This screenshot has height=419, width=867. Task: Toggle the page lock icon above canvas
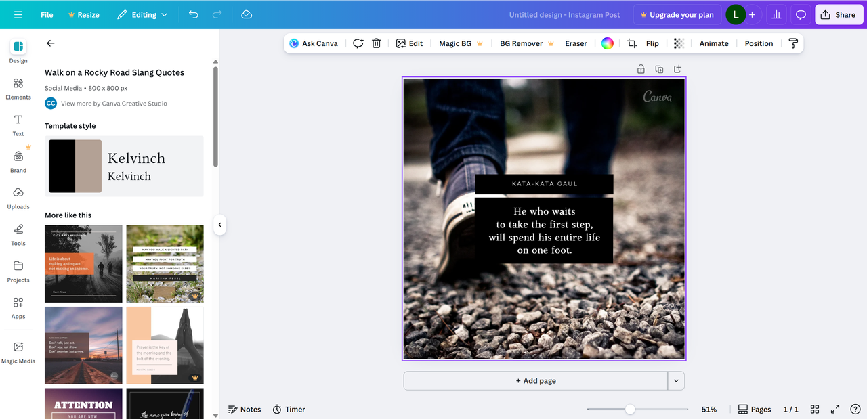pyautogui.click(x=641, y=69)
